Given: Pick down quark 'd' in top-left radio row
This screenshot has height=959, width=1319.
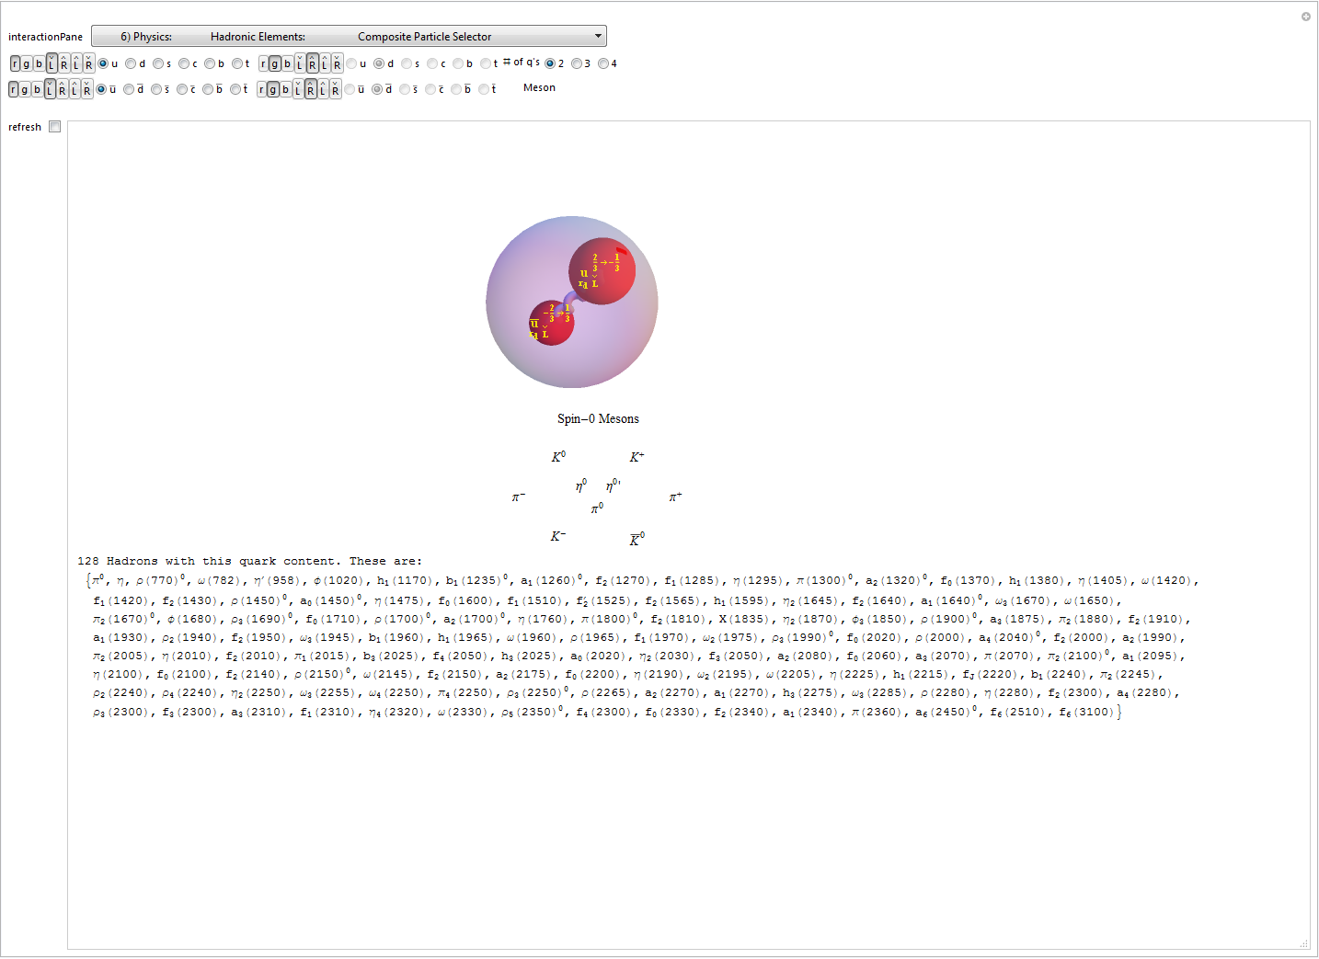Looking at the screenshot, I should (131, 63).
